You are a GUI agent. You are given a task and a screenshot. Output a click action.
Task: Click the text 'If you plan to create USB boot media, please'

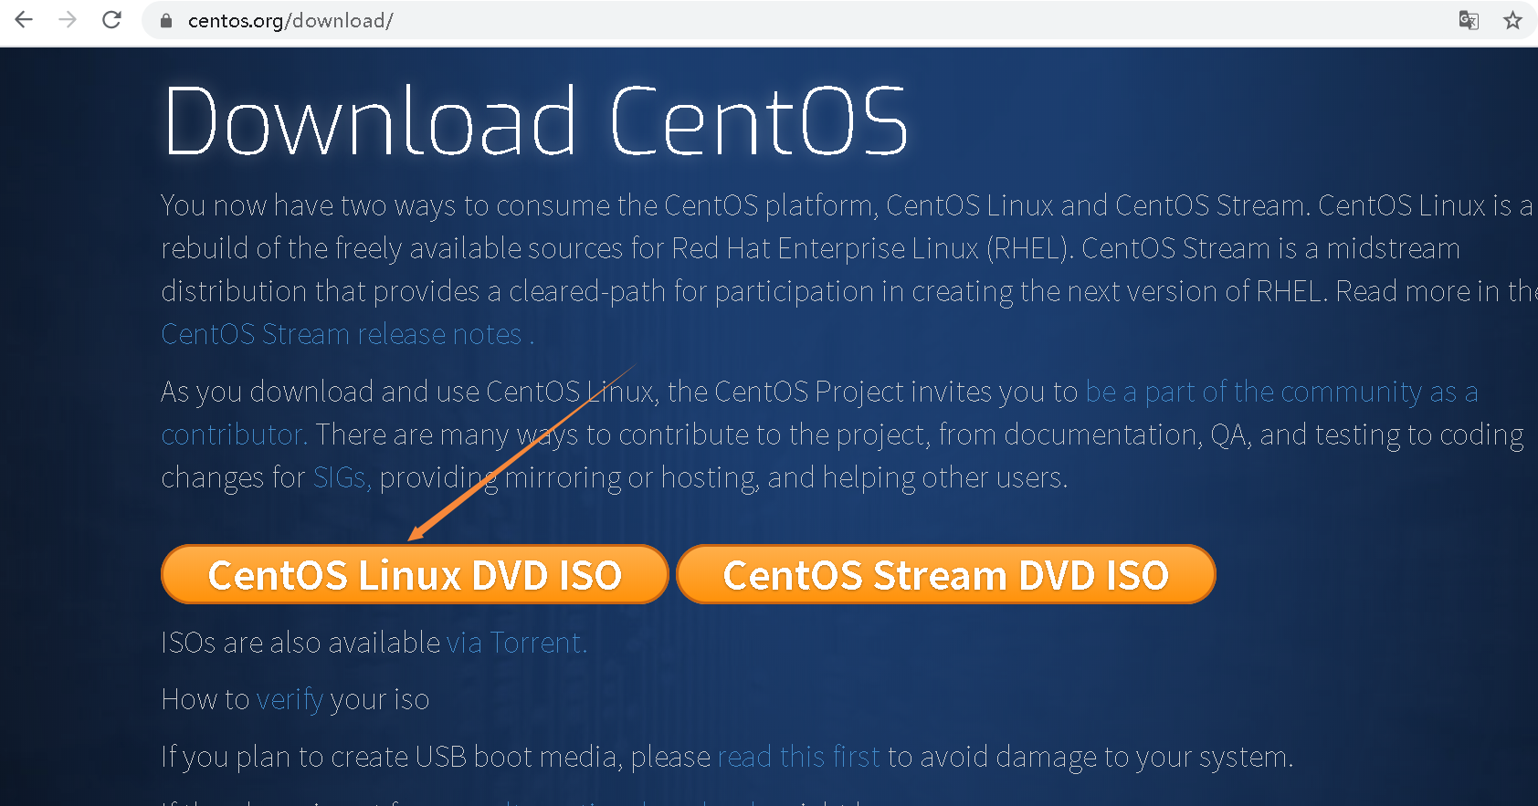coord(436,757)
